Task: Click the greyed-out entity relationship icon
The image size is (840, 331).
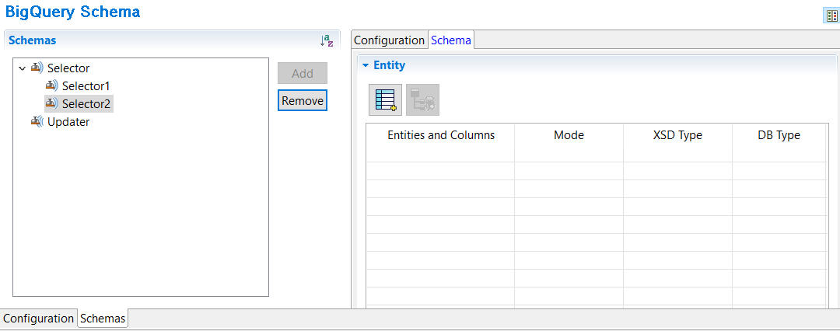Action: (x=422, y=99)
